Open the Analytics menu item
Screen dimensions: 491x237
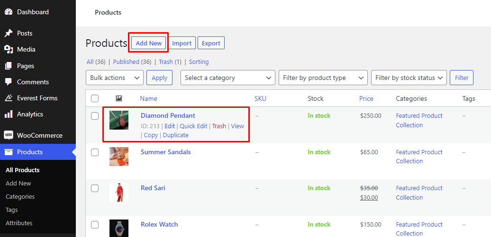pyautogui.click(x=30, y=114)
